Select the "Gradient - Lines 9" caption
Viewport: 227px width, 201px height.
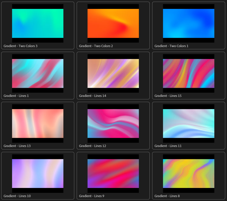(92, 196)
